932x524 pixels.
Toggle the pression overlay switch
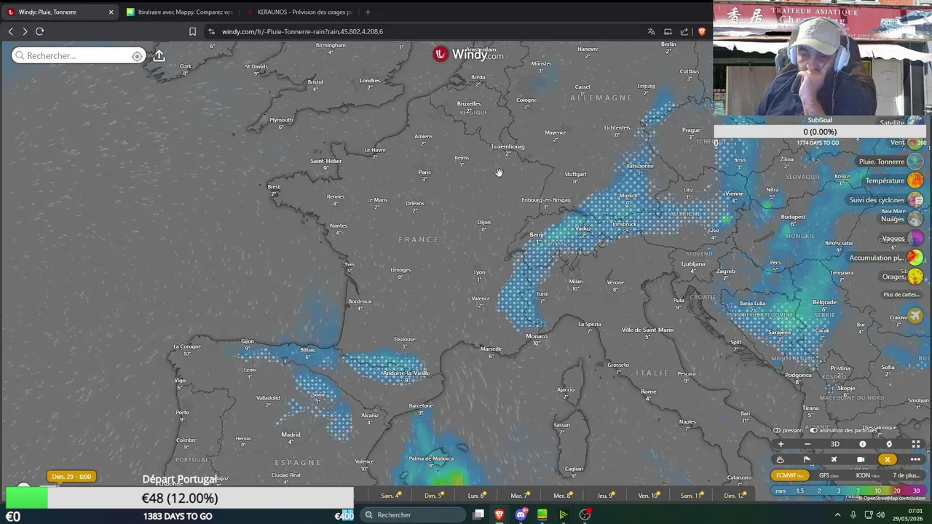777,430
